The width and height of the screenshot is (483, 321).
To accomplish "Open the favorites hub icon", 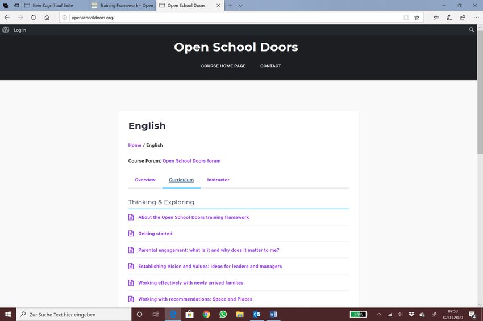I will [436, 18].
